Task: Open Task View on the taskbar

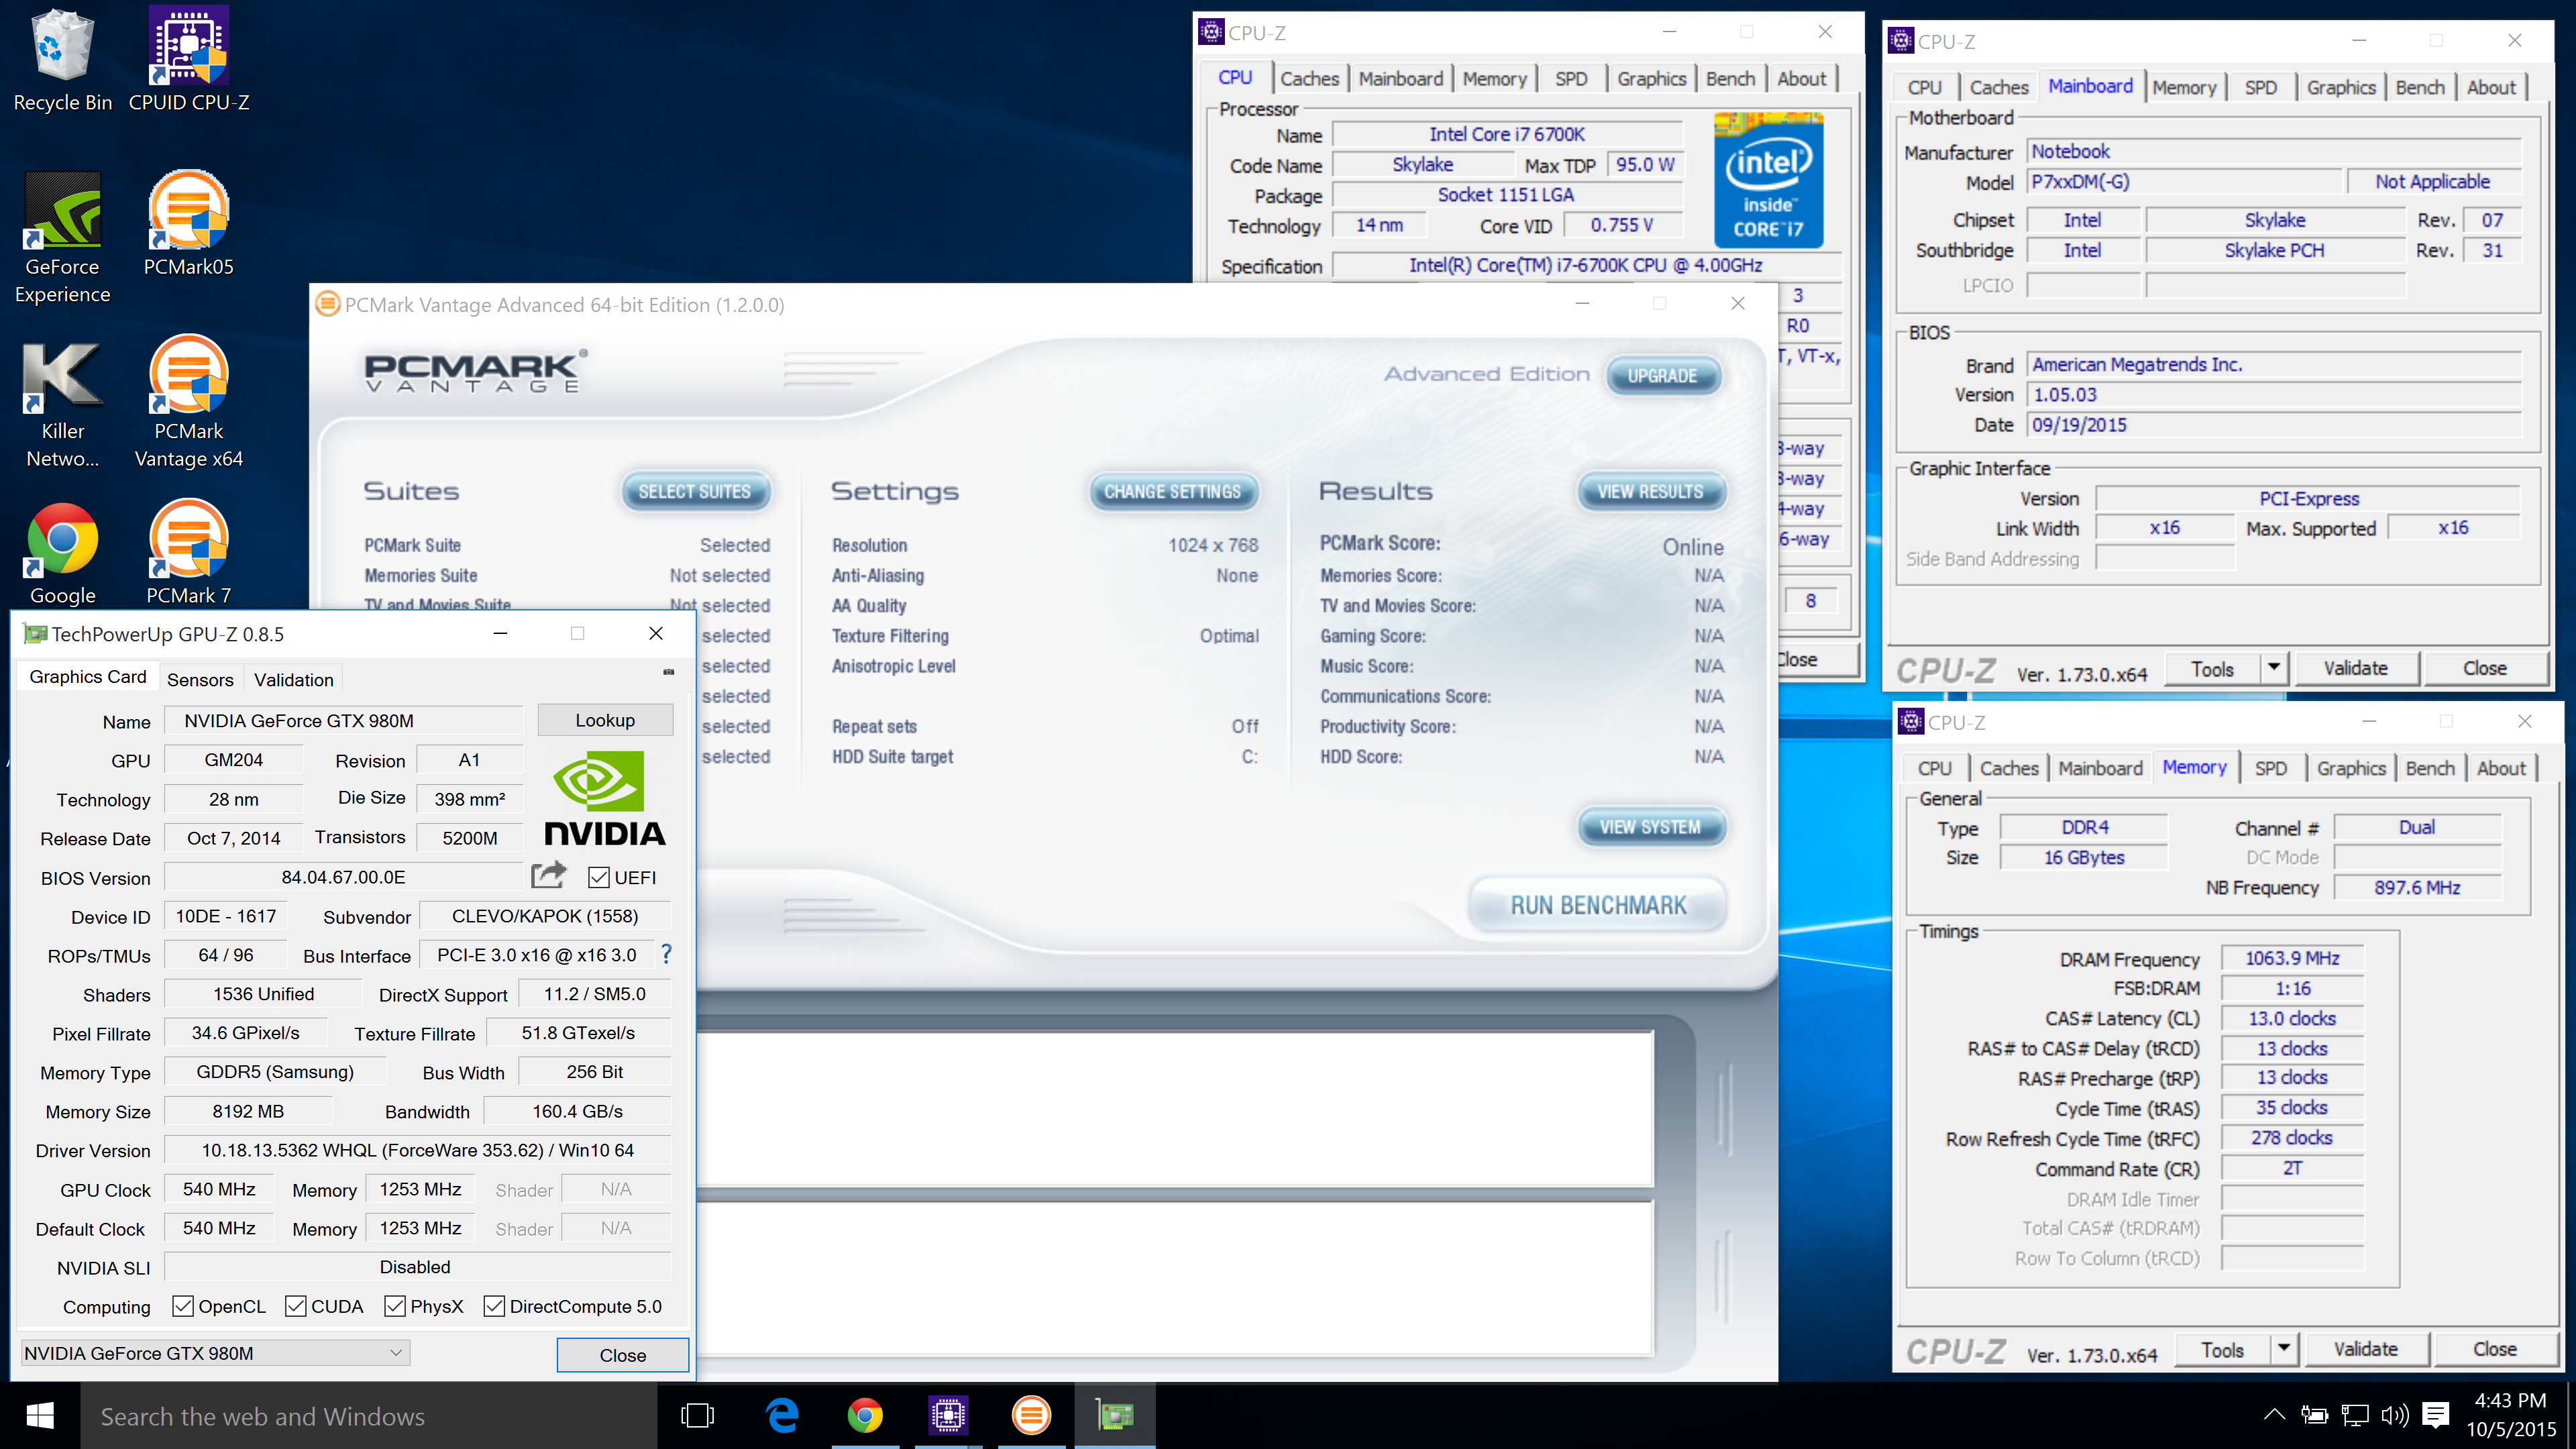Action: point(697,1416)
